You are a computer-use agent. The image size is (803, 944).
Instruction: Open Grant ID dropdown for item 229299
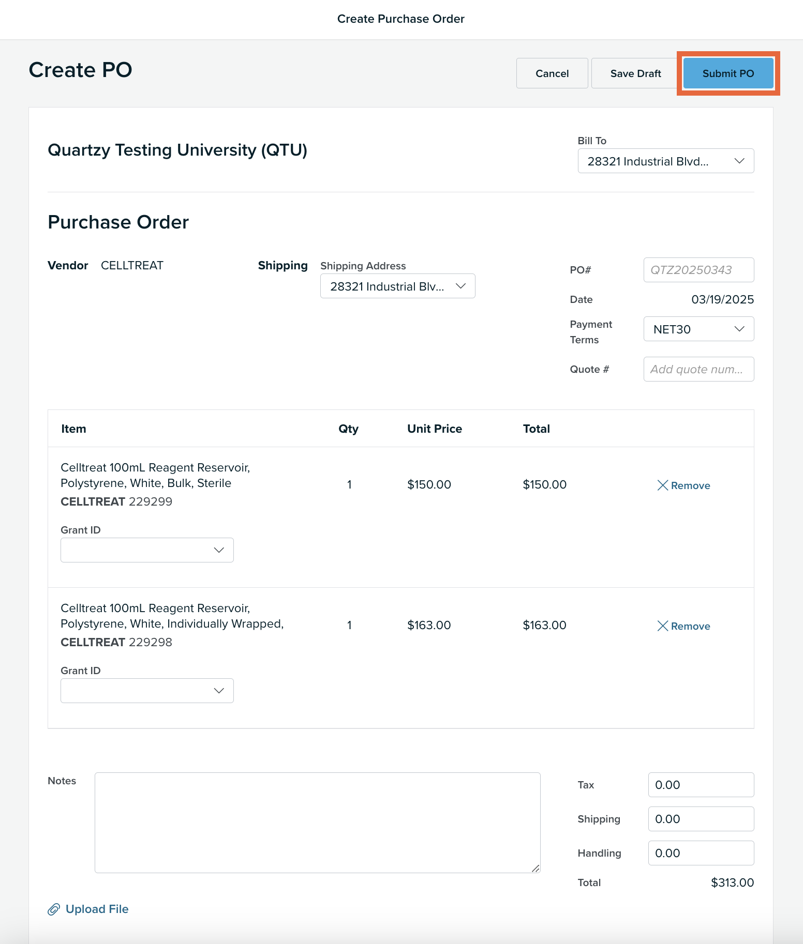pyautogui.click(x=147, y=550)
